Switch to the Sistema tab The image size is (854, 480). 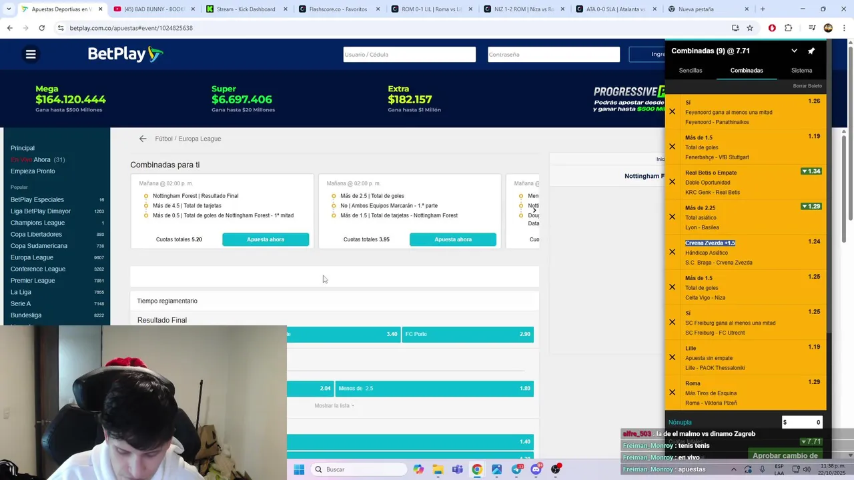click(802, 70)
